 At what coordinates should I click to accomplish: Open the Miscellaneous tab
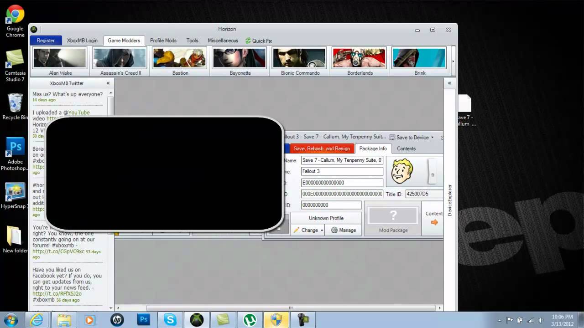pos(223,41)
